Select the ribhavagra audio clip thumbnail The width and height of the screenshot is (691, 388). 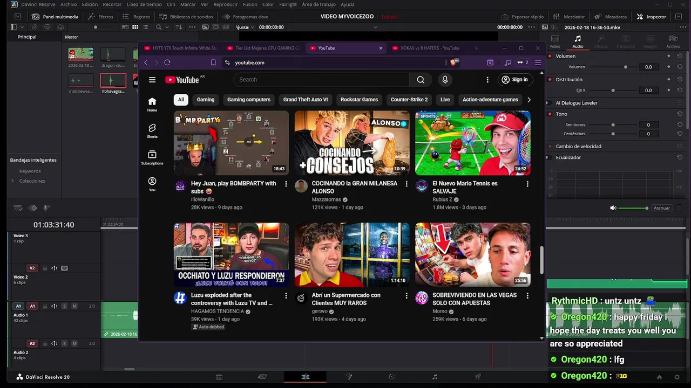113,80
